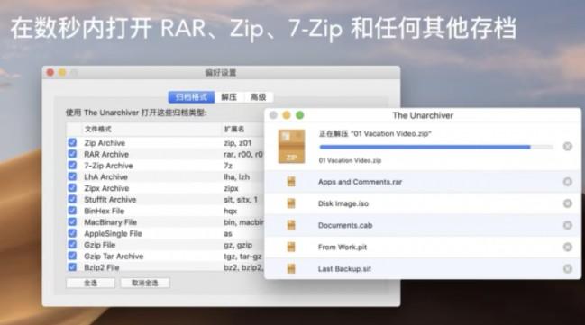Click the 'gz, gzip' extension cell
585x325 pixels.
coord(238,245)
